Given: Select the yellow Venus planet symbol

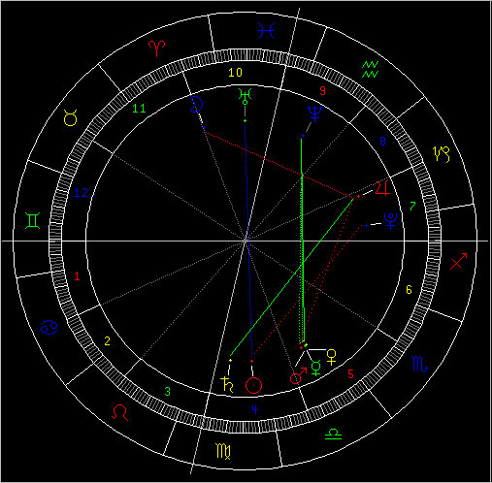Looking at the screenshot, I should (x=332, y=357).
